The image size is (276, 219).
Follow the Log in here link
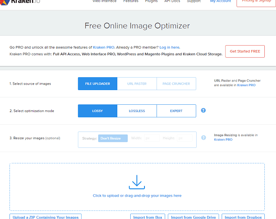coord(169,47)
